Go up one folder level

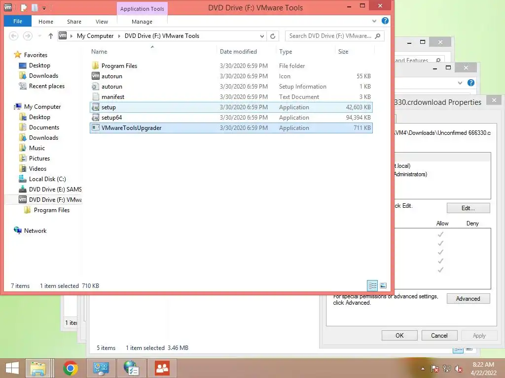[51, 35]
